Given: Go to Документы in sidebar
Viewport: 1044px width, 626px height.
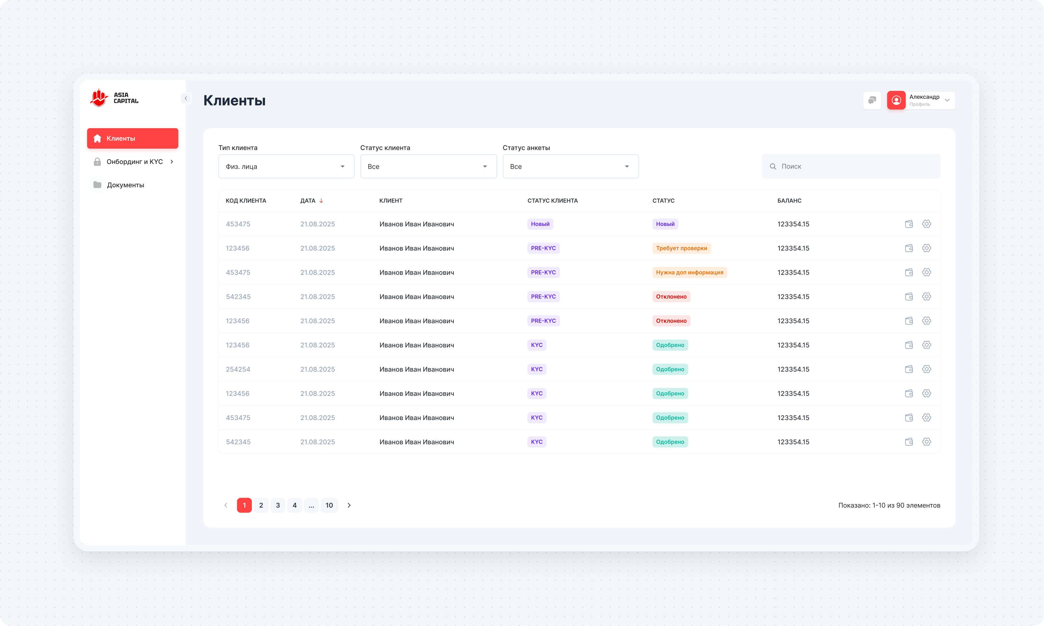Looking at the screenshot, I should (x=125, y=185).
